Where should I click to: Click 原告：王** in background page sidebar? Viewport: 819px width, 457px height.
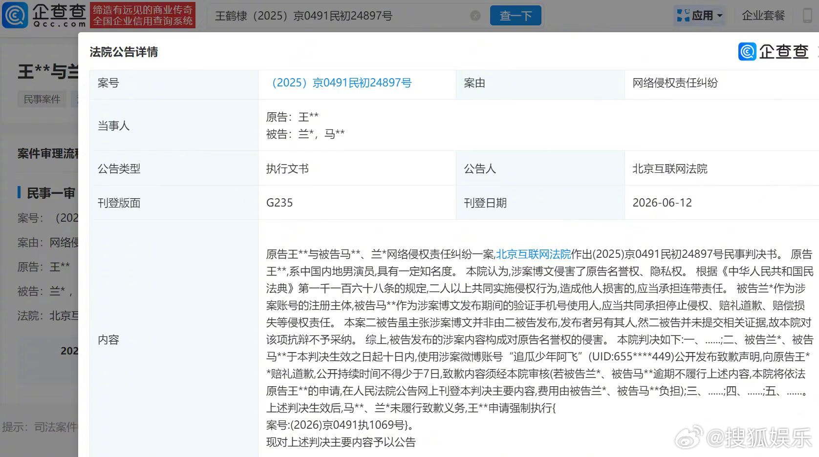[x=43, y=267]
